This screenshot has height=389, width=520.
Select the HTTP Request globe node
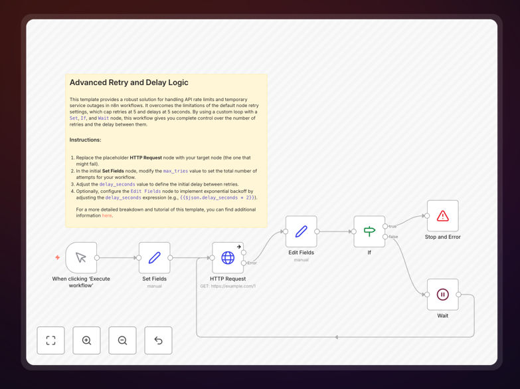(228, 257)
